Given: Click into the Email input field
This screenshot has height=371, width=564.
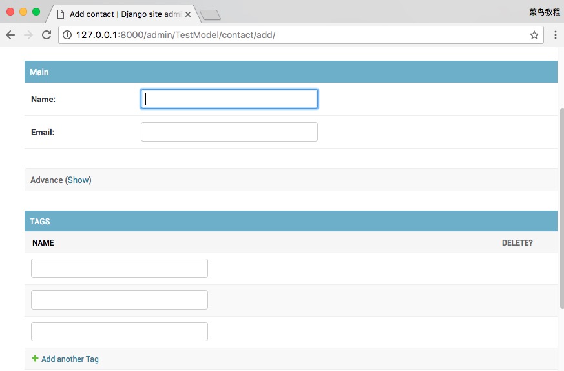Looking at the screenshot, I should [229, 132].
